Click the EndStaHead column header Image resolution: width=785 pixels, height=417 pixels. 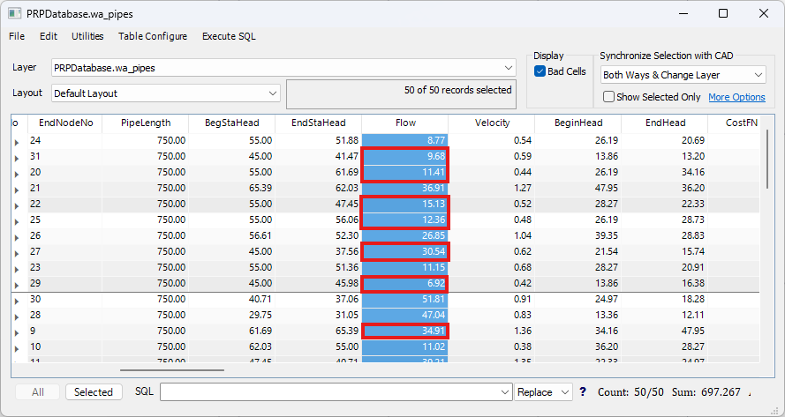[319, 123]
